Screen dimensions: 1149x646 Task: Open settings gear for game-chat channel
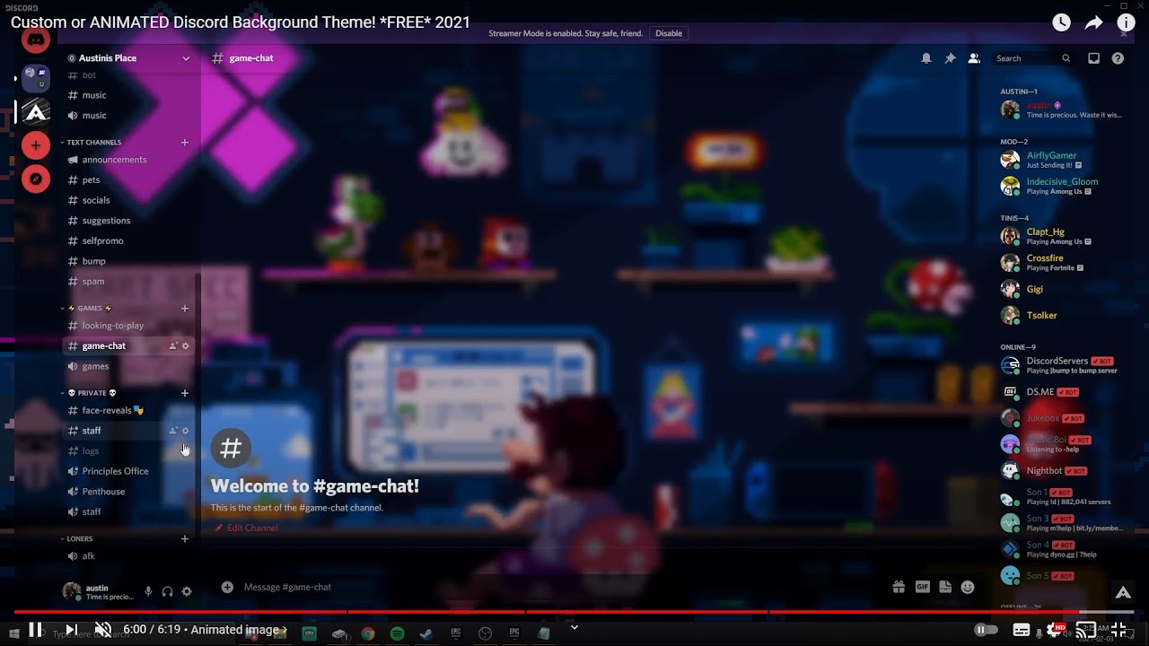186,346
